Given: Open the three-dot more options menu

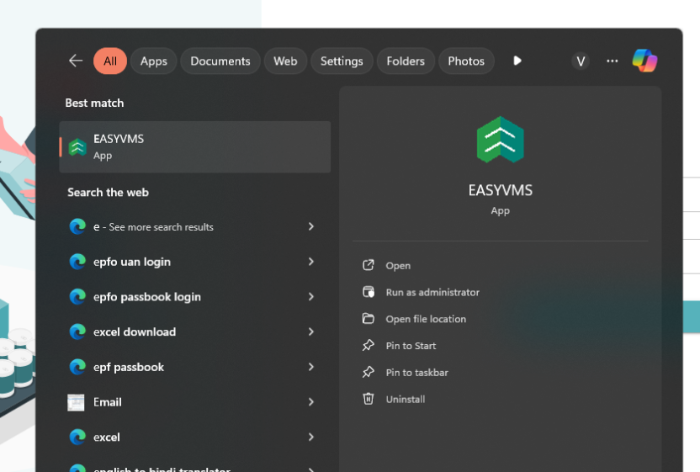Looking at the screenshot, I should [612, 61].
